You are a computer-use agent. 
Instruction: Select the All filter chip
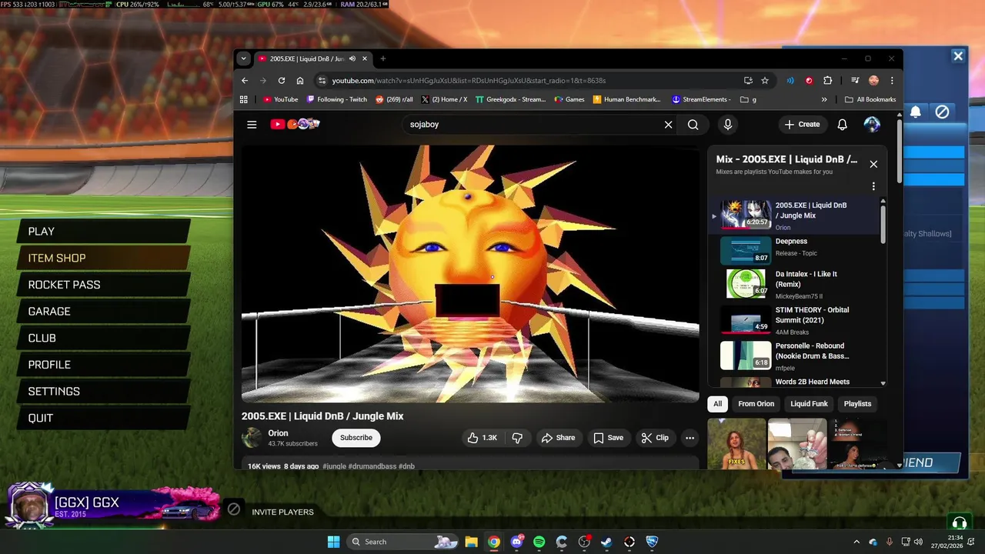[x=717, y=404]
